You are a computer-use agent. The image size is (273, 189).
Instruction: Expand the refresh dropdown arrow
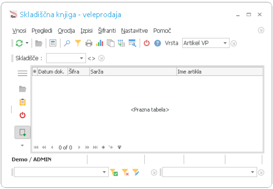point(27,43)
